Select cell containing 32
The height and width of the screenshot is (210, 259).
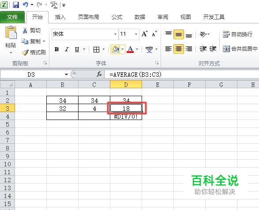(63, 109)
